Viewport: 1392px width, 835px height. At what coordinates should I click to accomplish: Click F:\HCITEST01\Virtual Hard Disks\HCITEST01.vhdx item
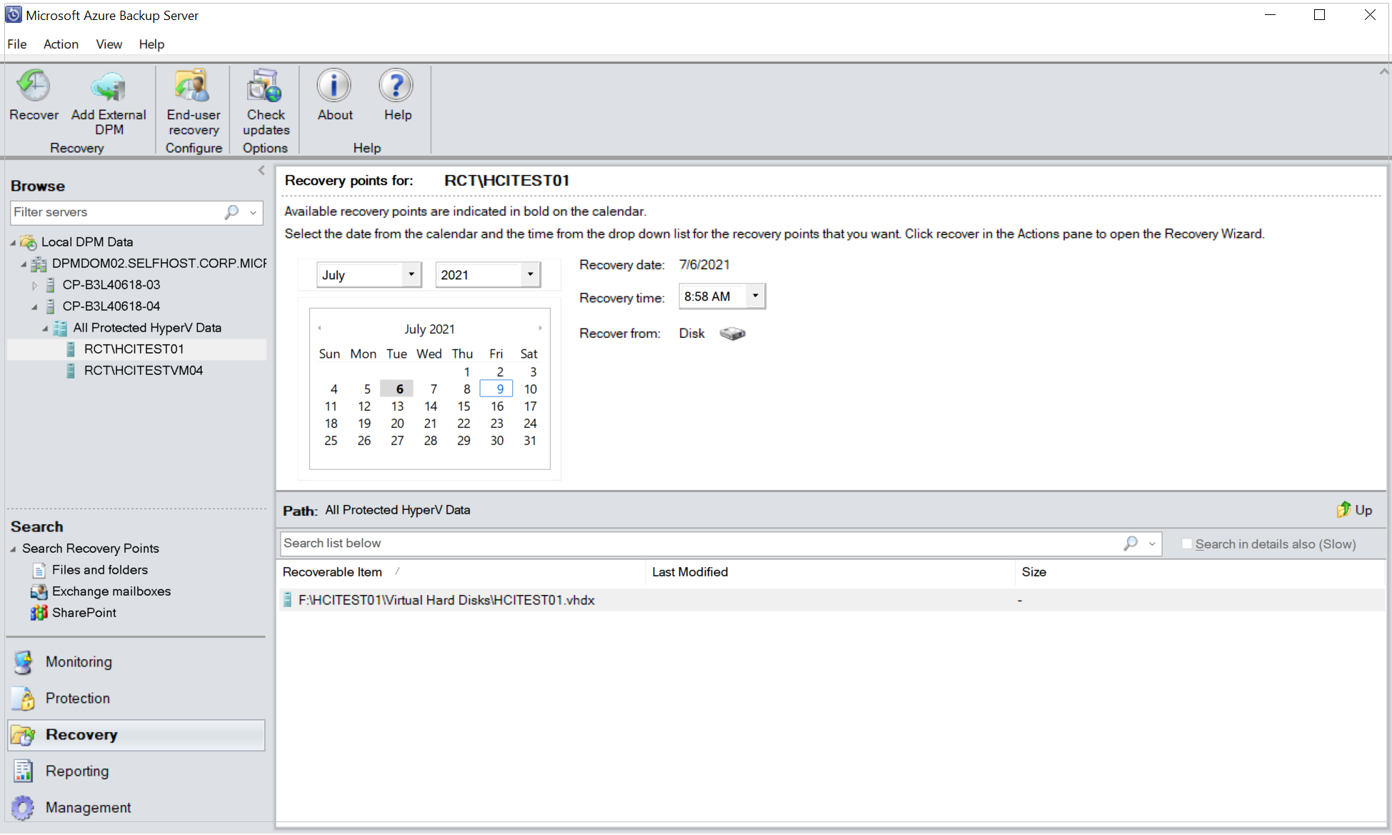coord(445,599)
